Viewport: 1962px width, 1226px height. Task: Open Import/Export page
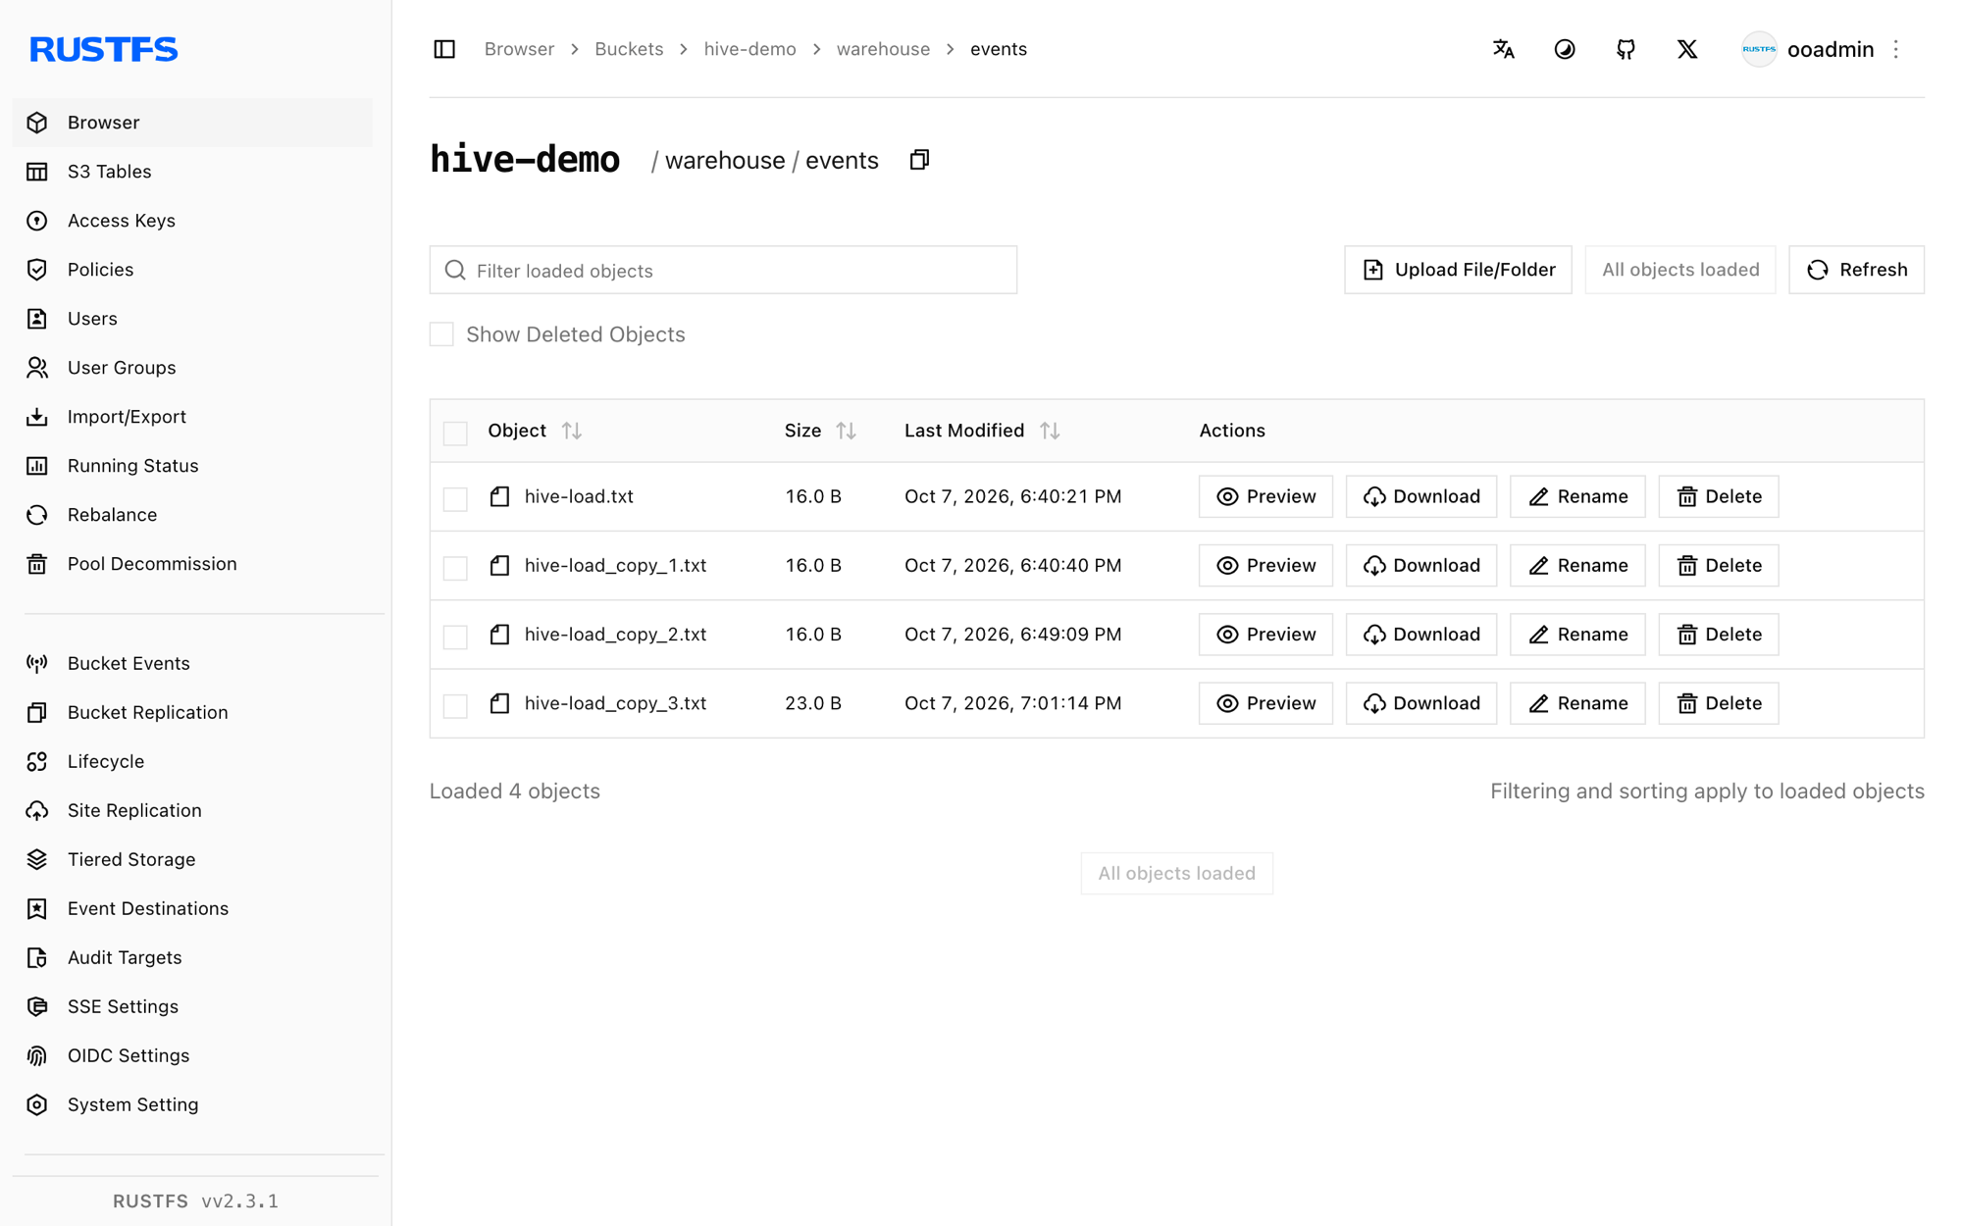192,417
